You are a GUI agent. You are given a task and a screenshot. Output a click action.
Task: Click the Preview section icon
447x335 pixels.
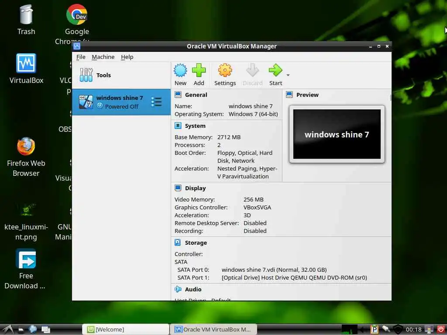[x=289, y=95]
